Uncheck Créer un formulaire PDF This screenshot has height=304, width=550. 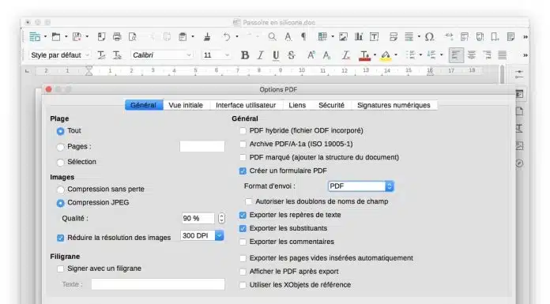243,171
